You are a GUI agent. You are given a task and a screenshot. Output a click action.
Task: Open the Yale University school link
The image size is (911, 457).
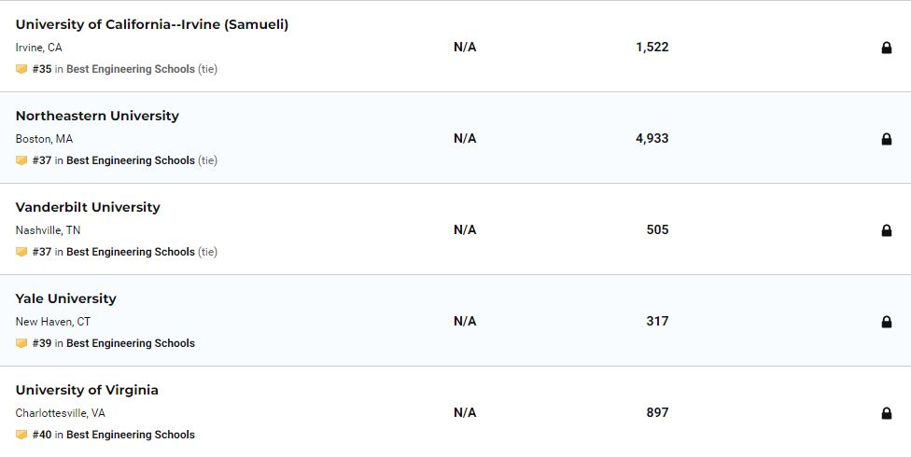pos(65,298)
